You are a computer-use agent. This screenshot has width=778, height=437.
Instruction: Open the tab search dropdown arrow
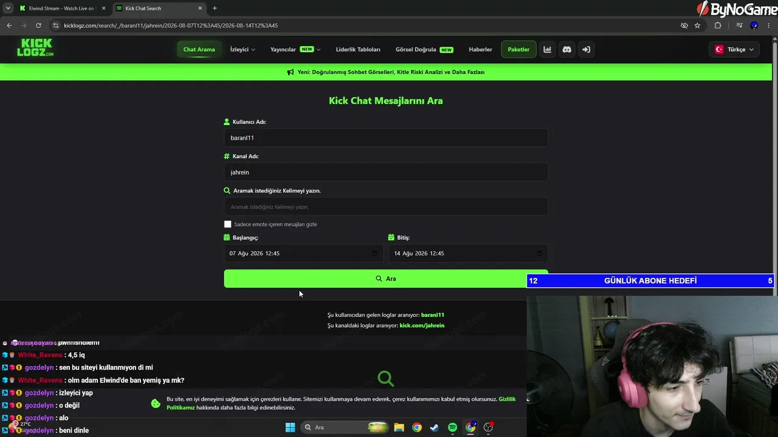pyautogui.click(x=8, y=8)
